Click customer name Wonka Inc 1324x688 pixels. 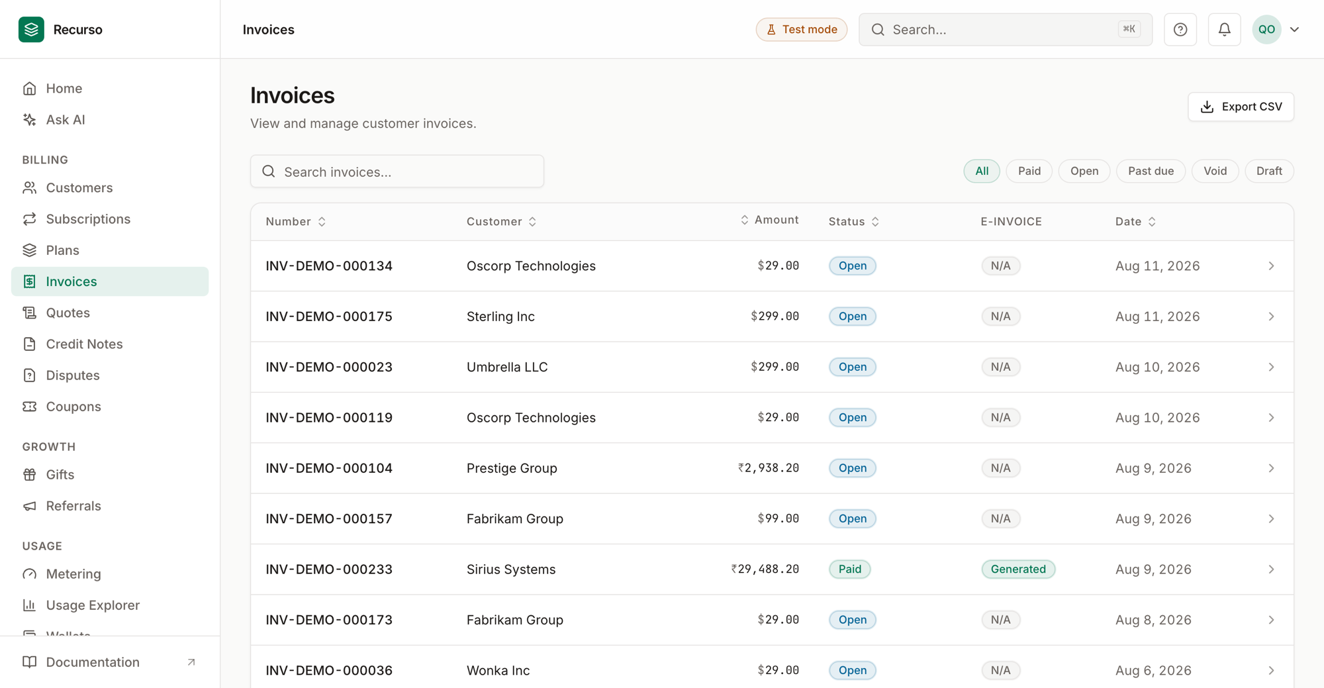click(x=498, y=670)
